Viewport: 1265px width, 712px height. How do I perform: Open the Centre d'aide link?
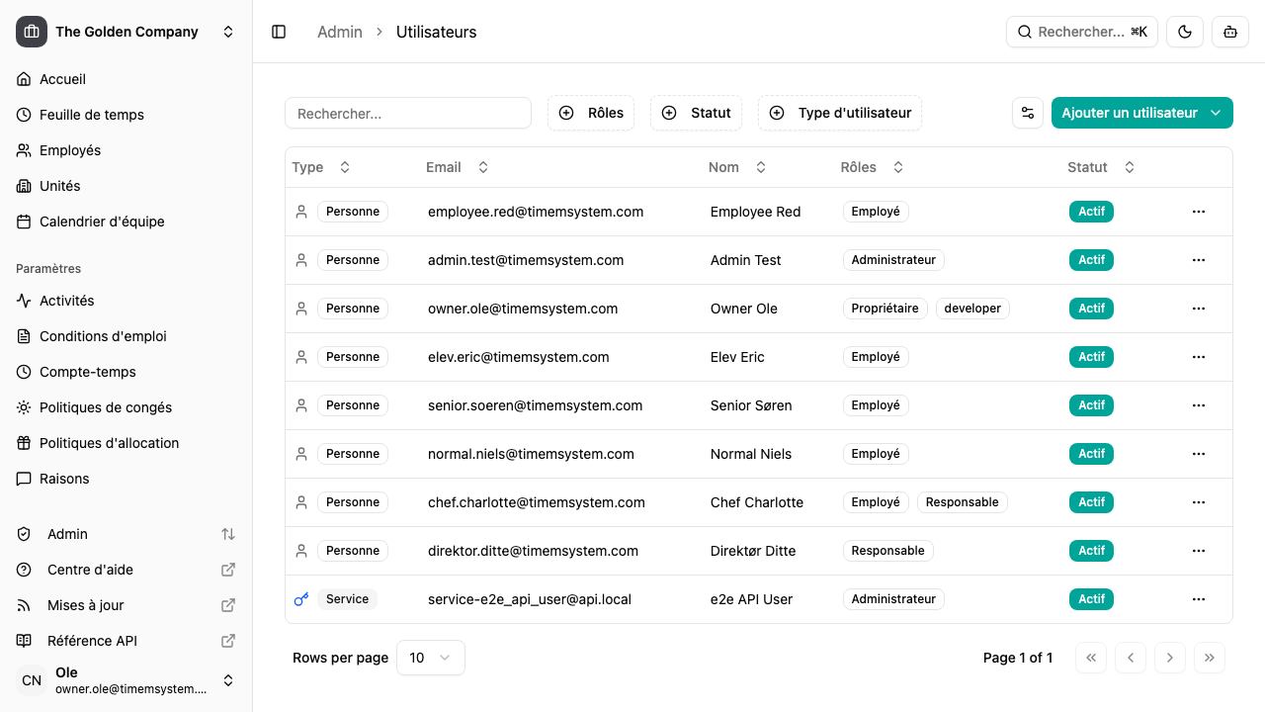click(91, 570)
